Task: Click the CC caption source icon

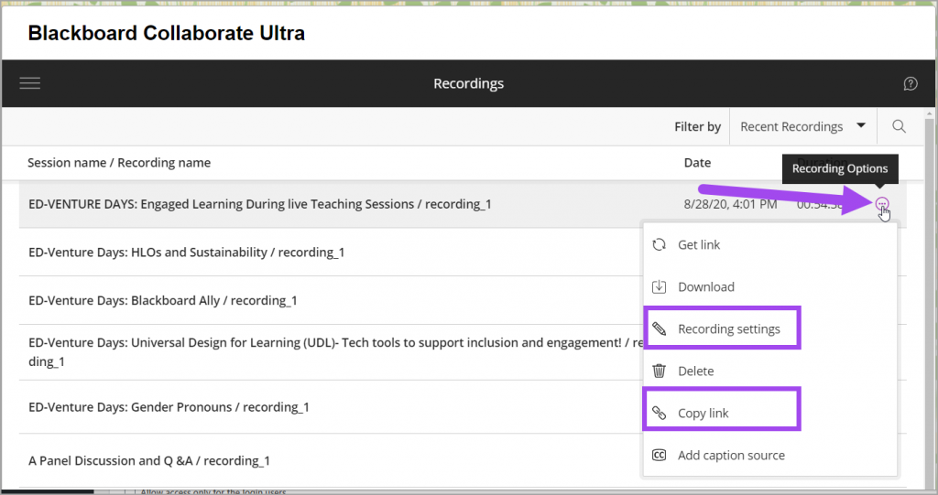Action: pos(659,455)
